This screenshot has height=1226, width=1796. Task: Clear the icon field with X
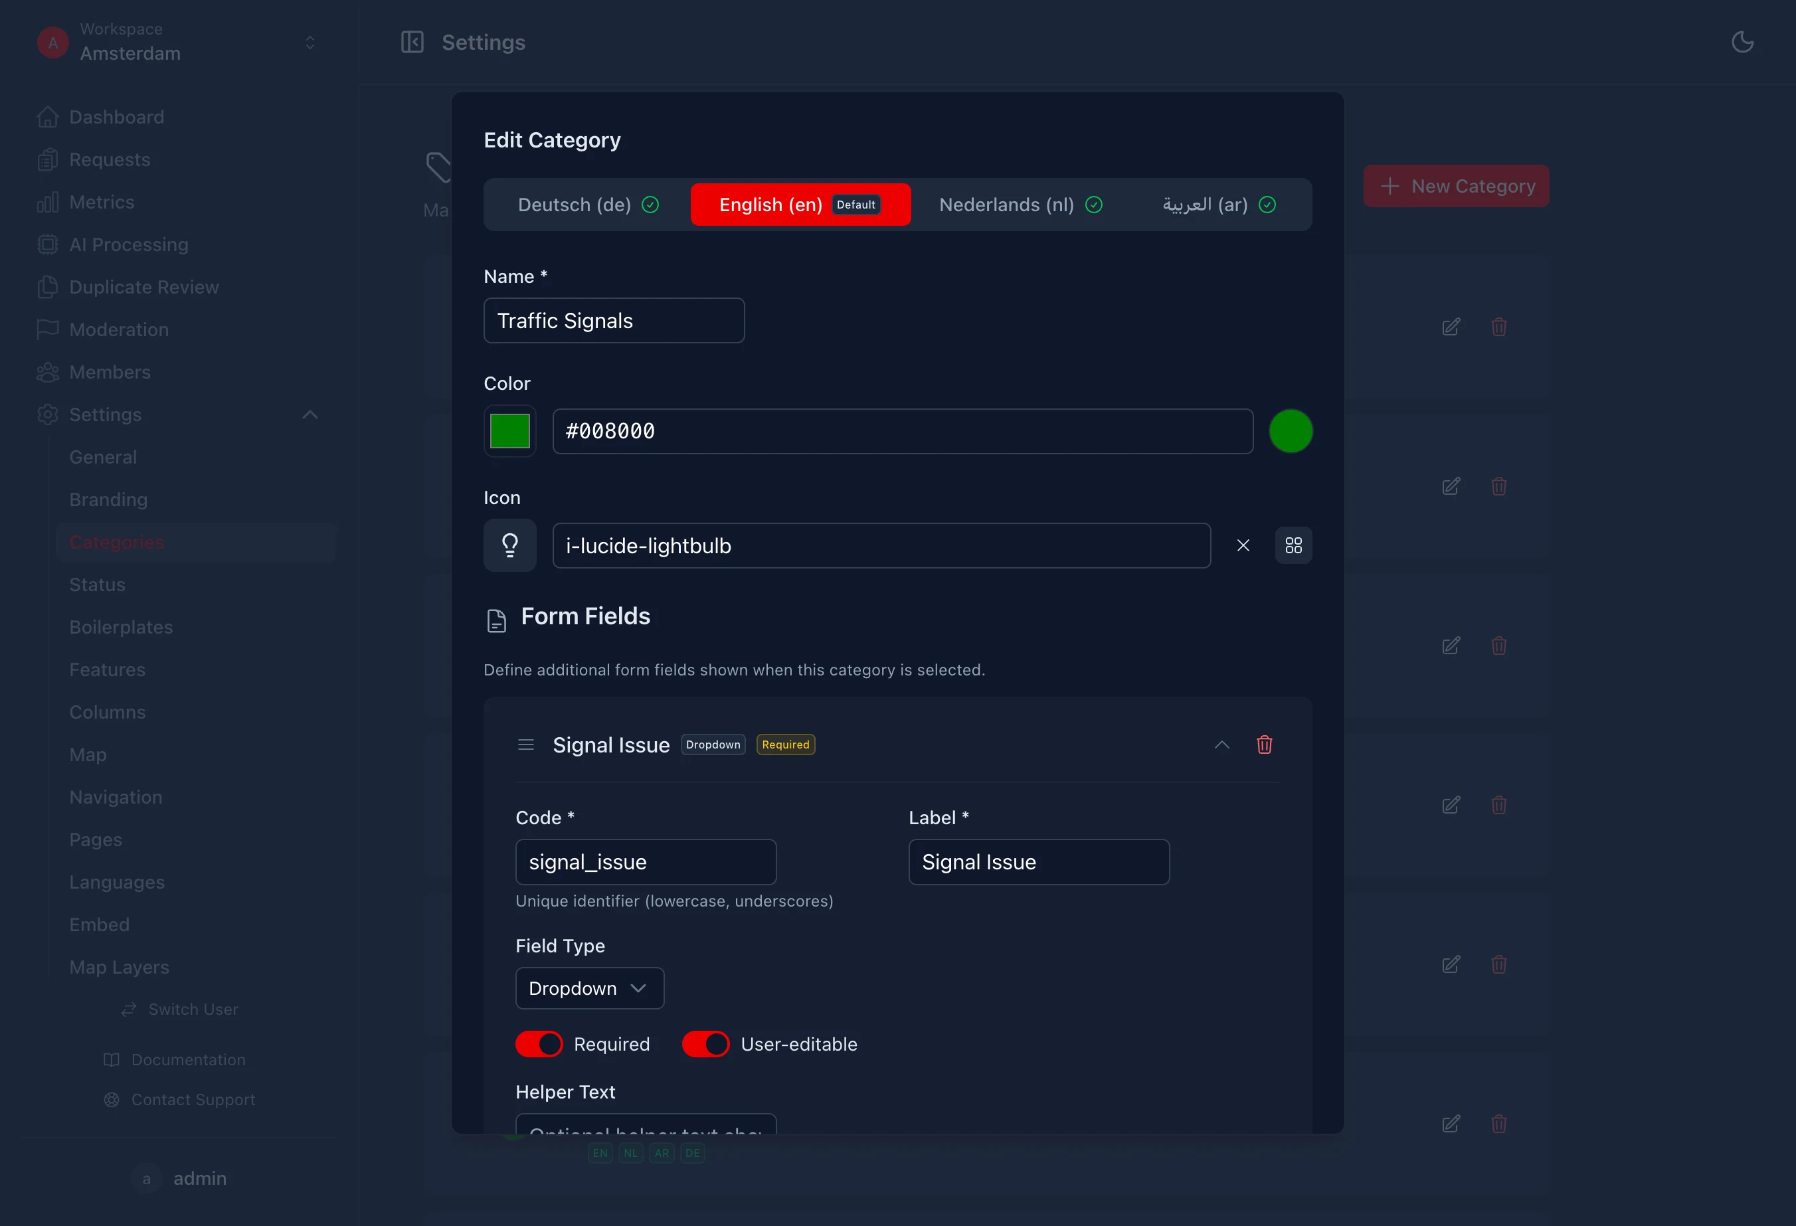pyautogui.click(x=1243, y=545)
